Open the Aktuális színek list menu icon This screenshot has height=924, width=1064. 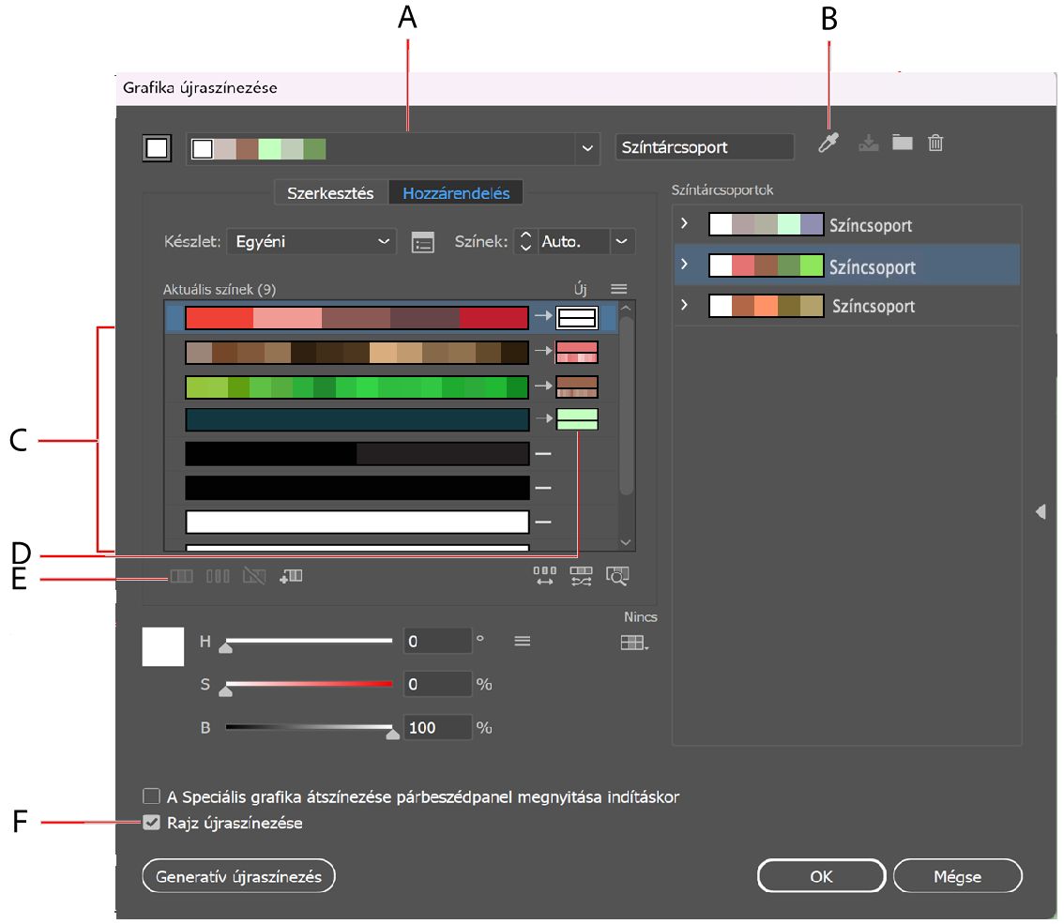click(618, 289)
